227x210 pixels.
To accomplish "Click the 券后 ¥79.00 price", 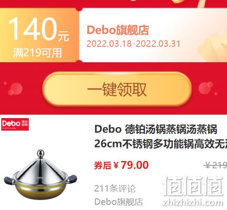I will click(x=121, y=165).
